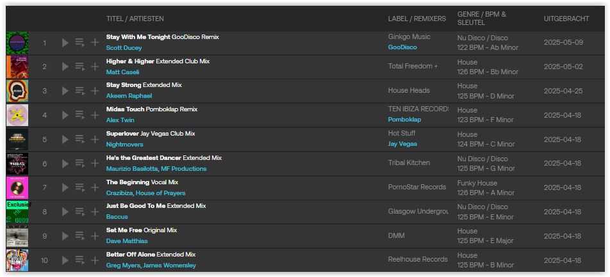Add Higher & Higher to queue
Viewport: 610px width, 277px height.
pos(80,67)
